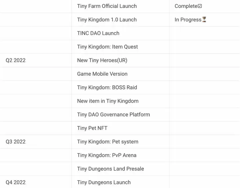
Task: Click the Q3 2022 quarter label
Action: click(x=16, y=142)
